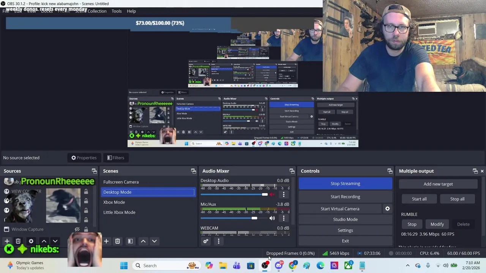Screen dimensions: 486x273
Task: Click Desktop Audio volume slider handle
Action: pyautogui.click(x=264, y=195)
